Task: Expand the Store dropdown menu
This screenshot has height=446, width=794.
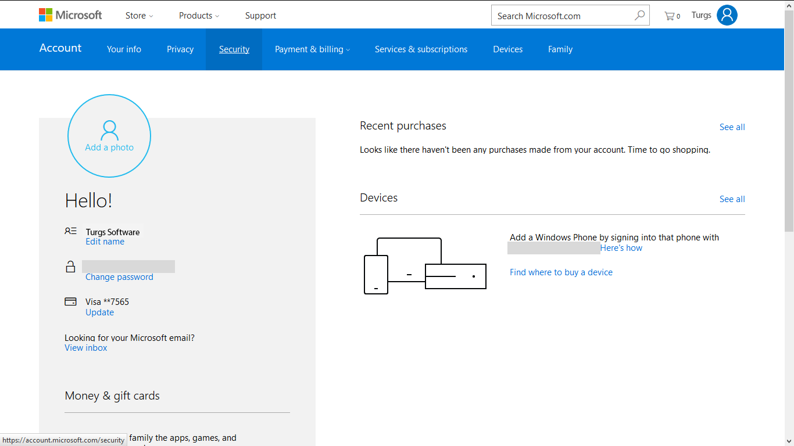Action: [x=139, y=16]
